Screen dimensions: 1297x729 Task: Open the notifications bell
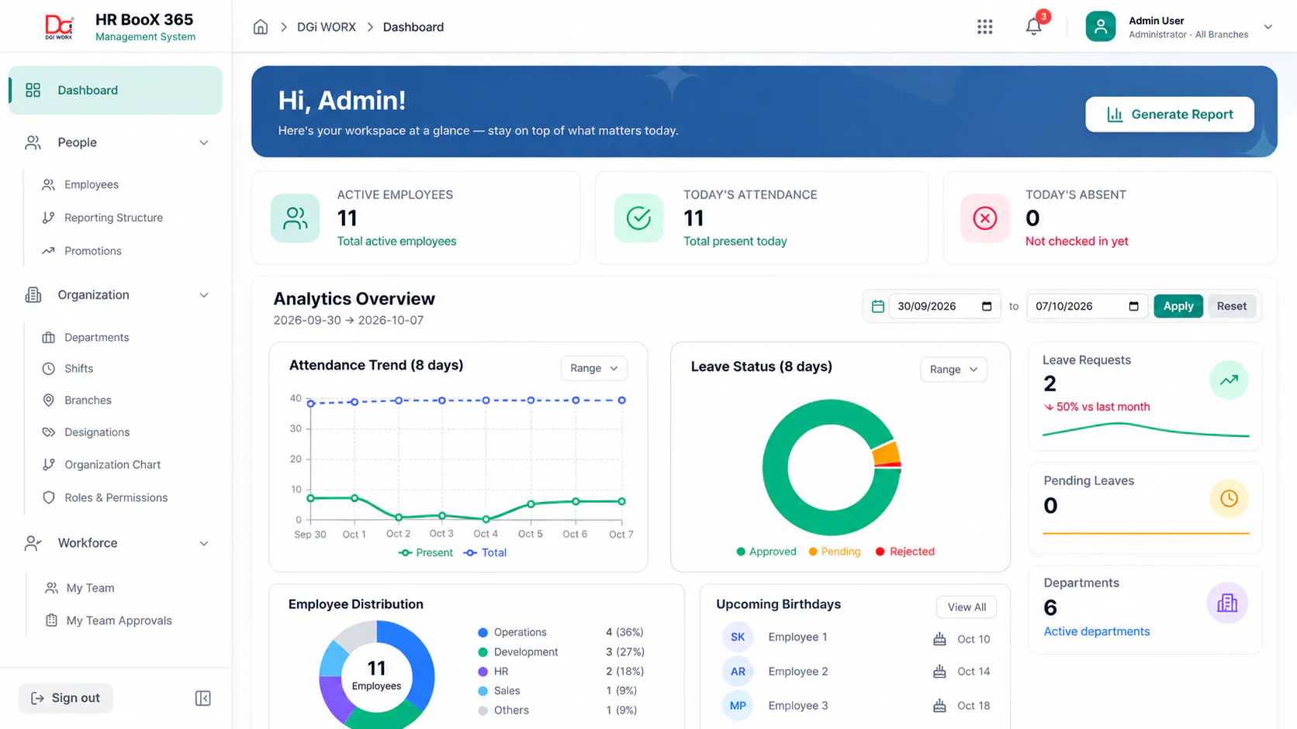[x=1033, y=26]
